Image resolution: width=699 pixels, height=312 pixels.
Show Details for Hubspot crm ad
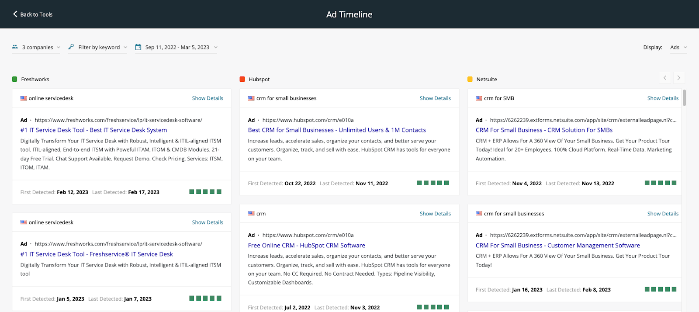[435, 214]
